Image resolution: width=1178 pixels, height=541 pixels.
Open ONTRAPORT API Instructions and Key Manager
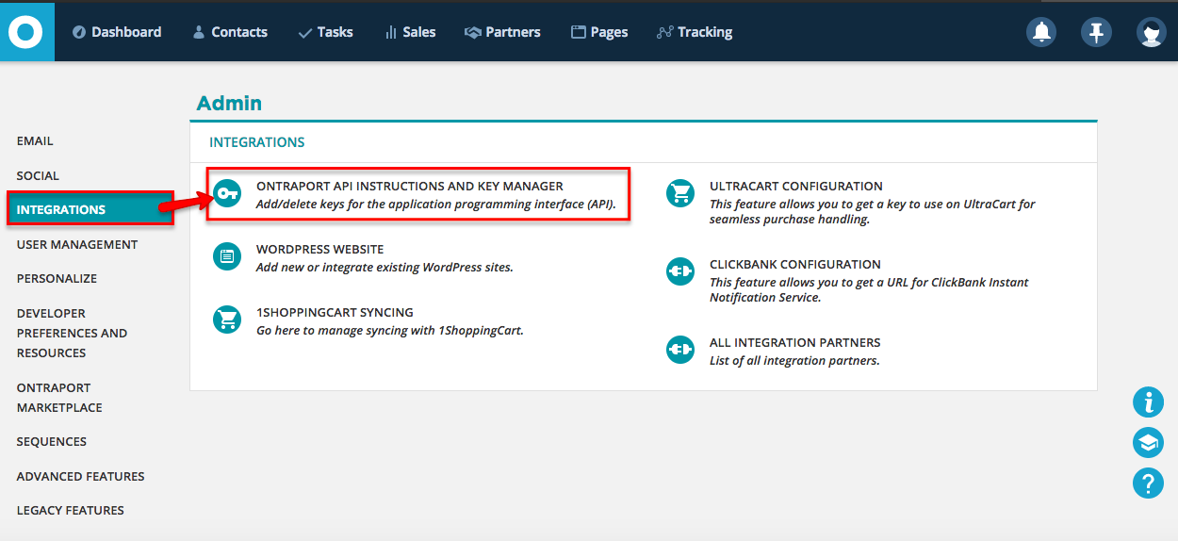click(410, 187)
